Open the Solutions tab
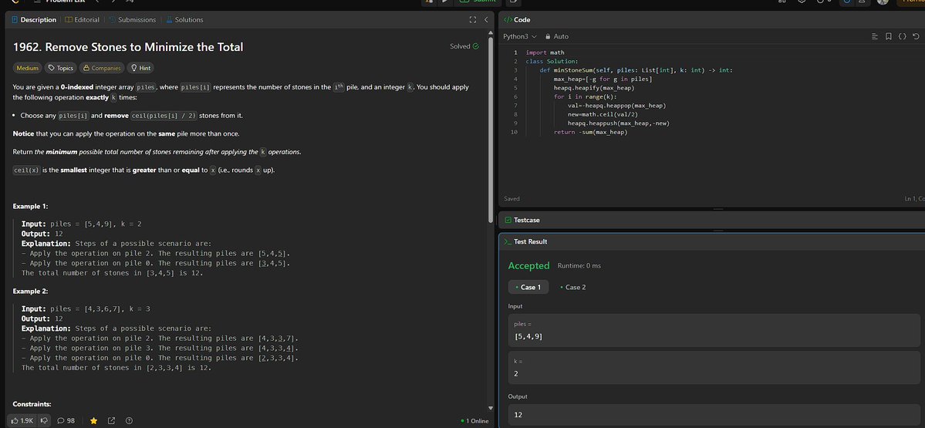 [x=184, y=19]
